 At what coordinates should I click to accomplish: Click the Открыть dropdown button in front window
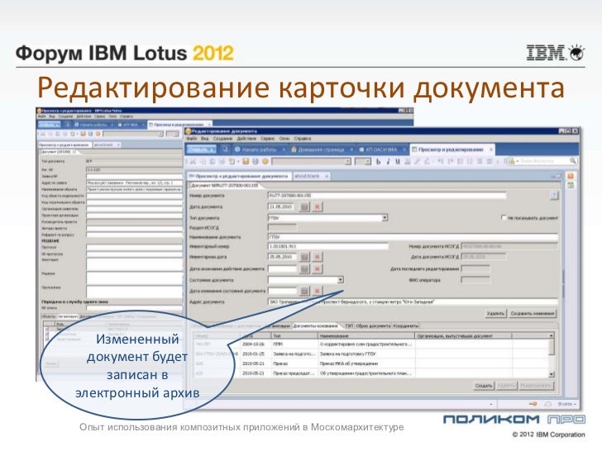(202, 150)
